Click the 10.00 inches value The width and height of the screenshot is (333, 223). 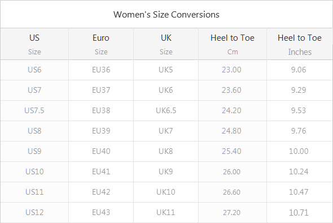(x=299, y=151)
